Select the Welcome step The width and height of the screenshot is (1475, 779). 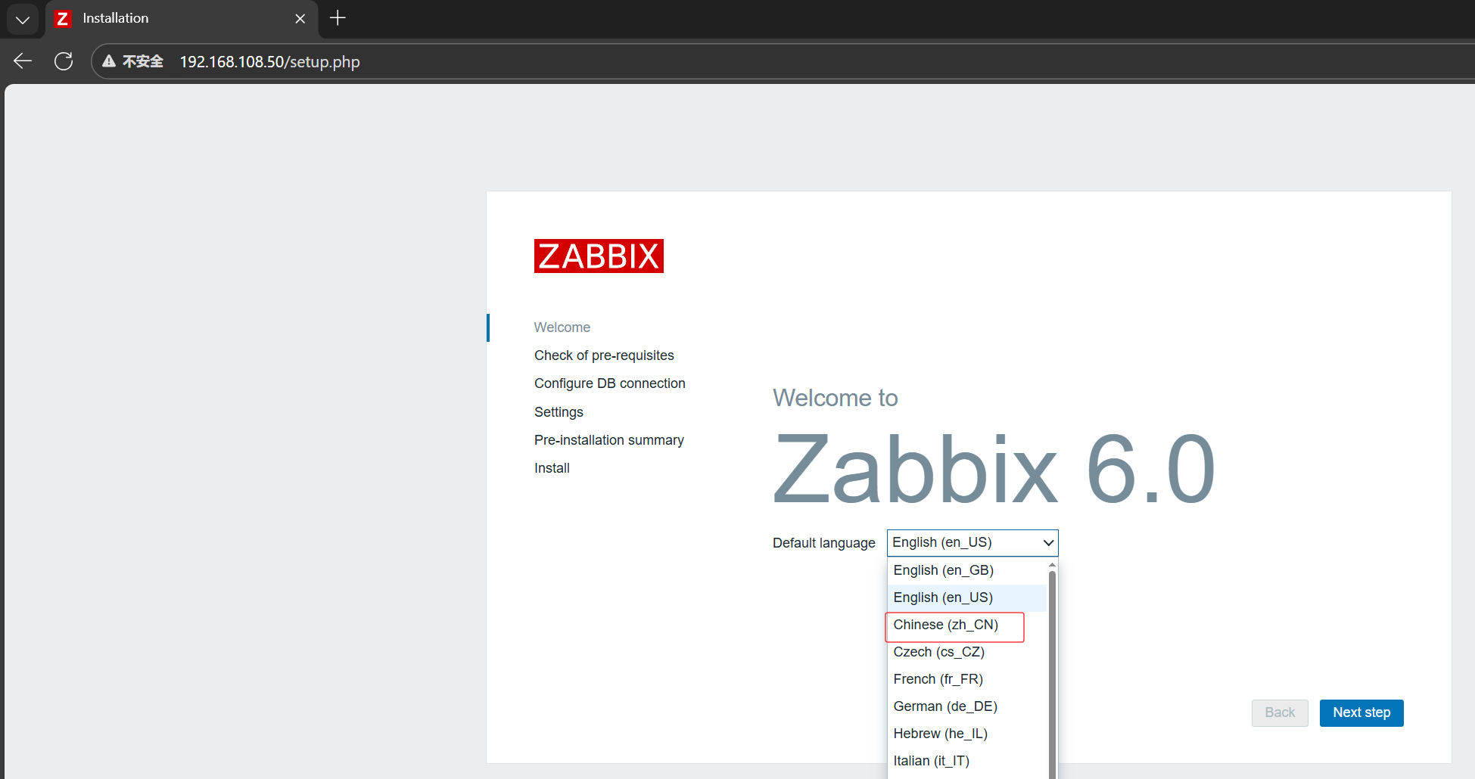562,327
